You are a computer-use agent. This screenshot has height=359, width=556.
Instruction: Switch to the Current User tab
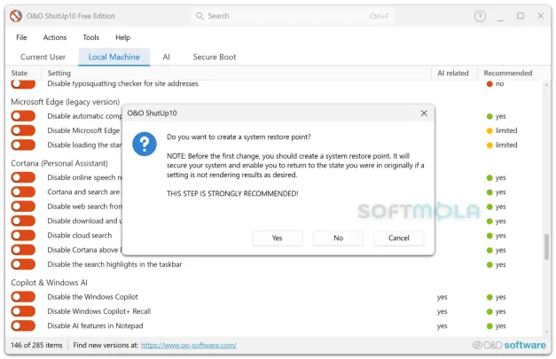point(43,57)
